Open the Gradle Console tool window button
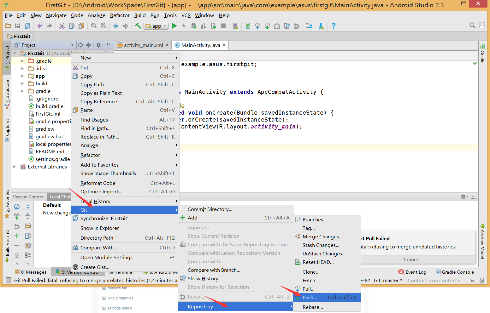The width and height of the screenshot is (490, 313). point(455,272)
